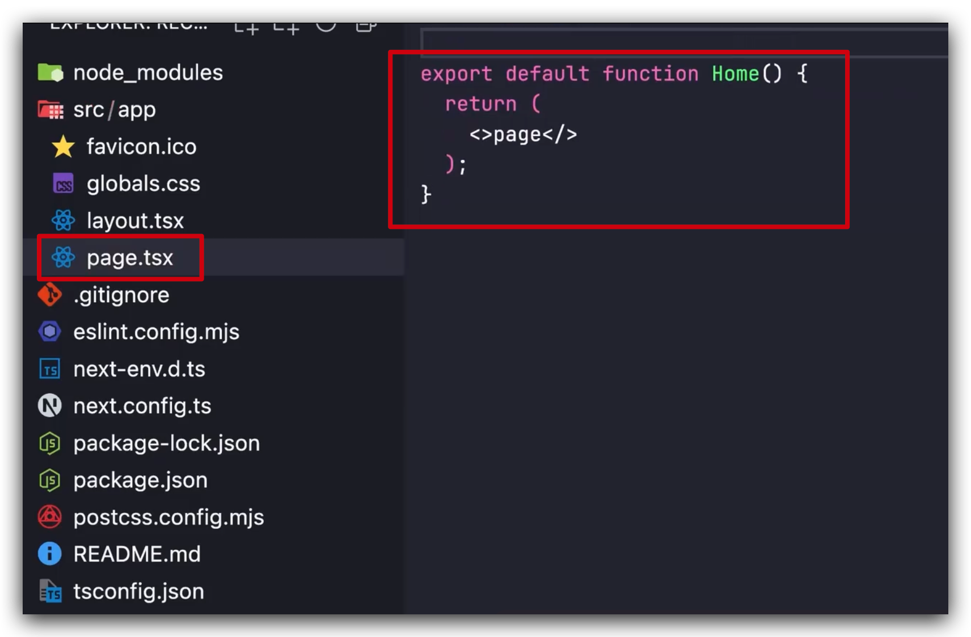
Task: Click the star icon beside favicon.ico
Action: (x=63, y=147)
